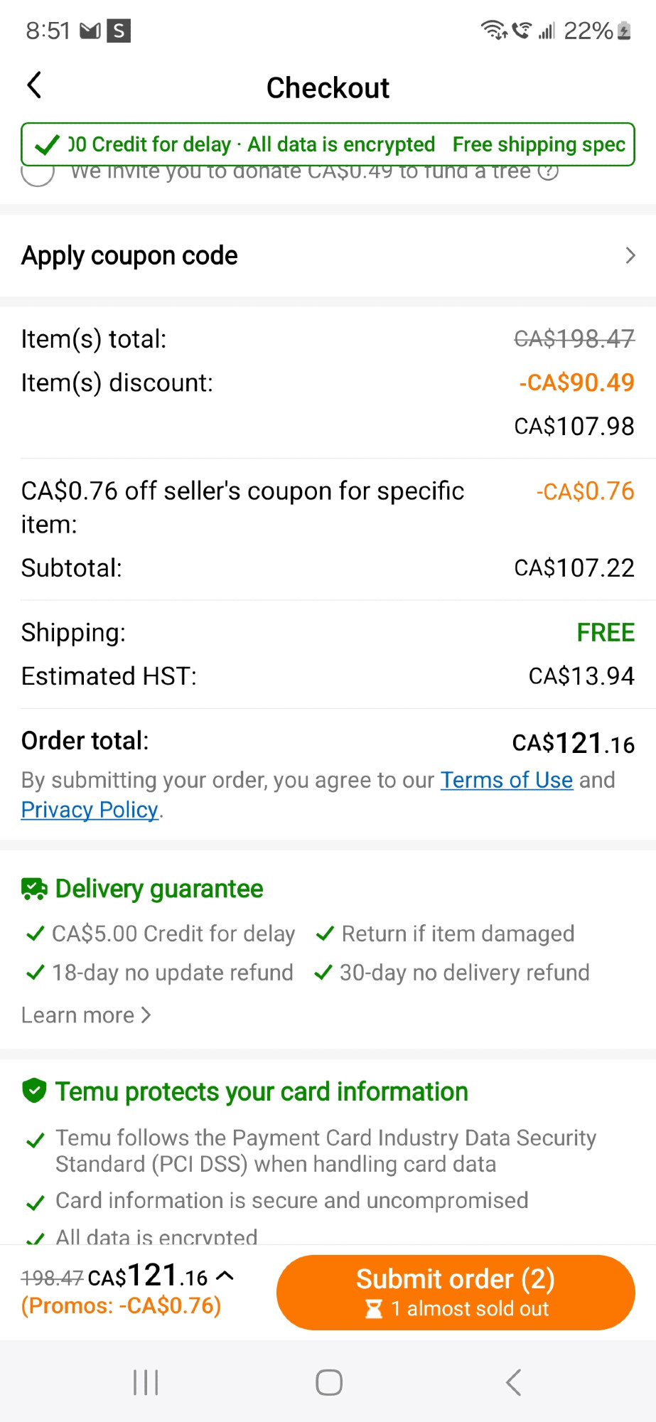Open the Privacy Policy link
656x1422 pixels.
tap(90, 810)
